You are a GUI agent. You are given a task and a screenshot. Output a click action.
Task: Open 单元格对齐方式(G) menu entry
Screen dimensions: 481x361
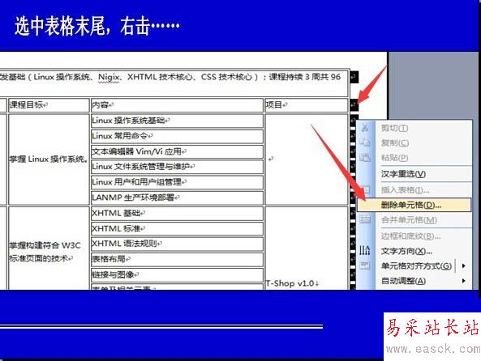tap(414, 265)
